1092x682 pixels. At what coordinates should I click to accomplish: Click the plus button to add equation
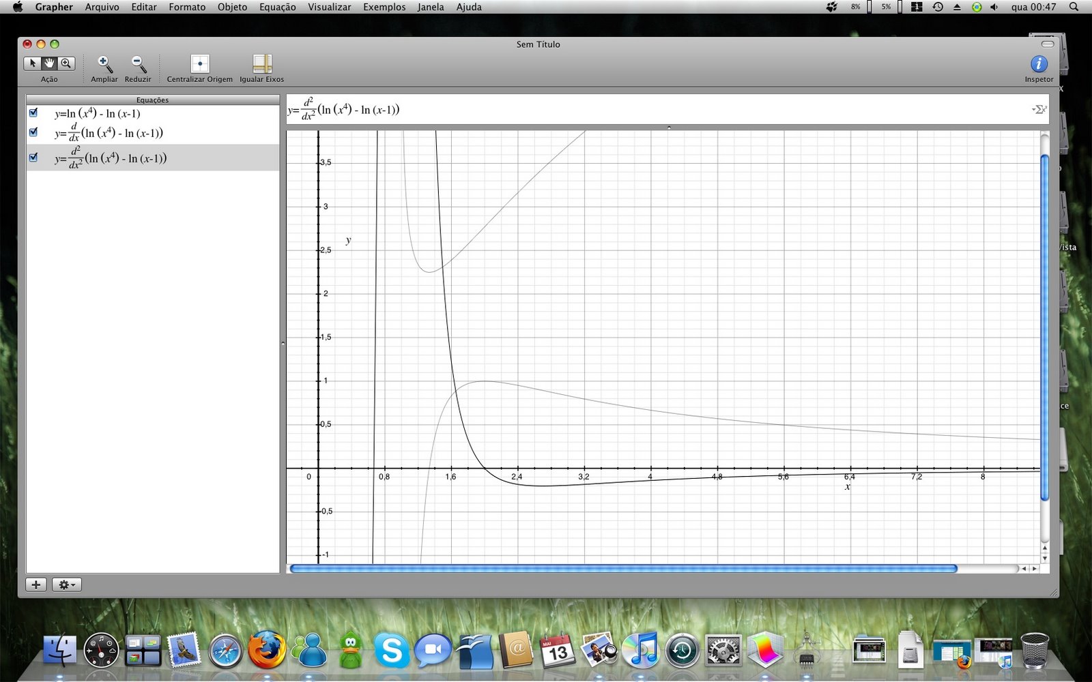36,584
